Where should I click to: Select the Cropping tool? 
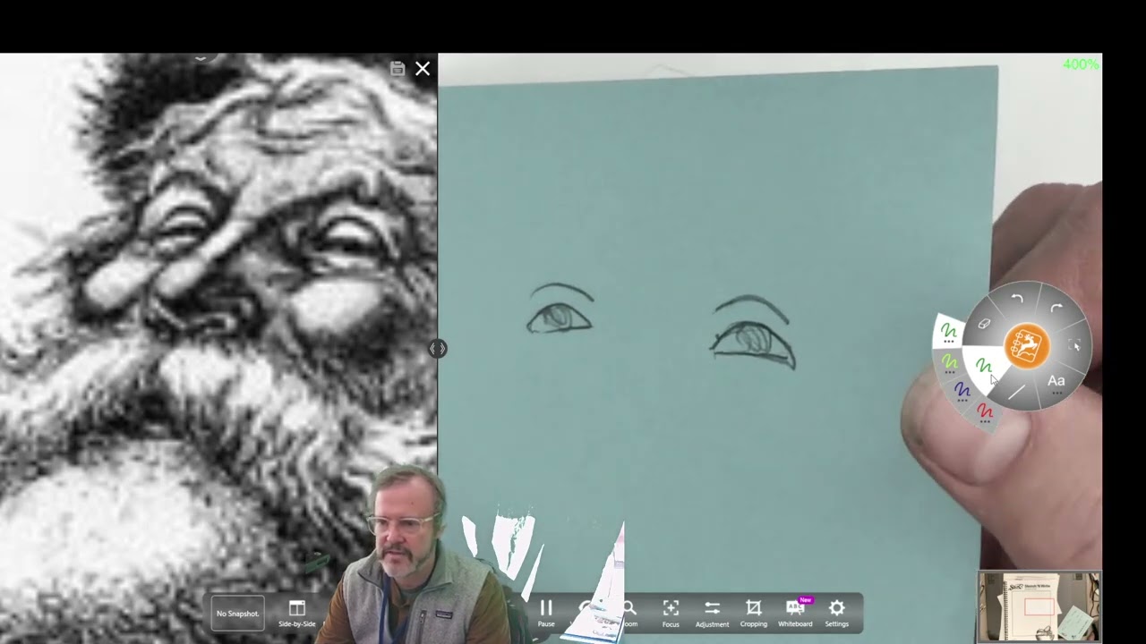pyautogui.click(x=753, y=613)
